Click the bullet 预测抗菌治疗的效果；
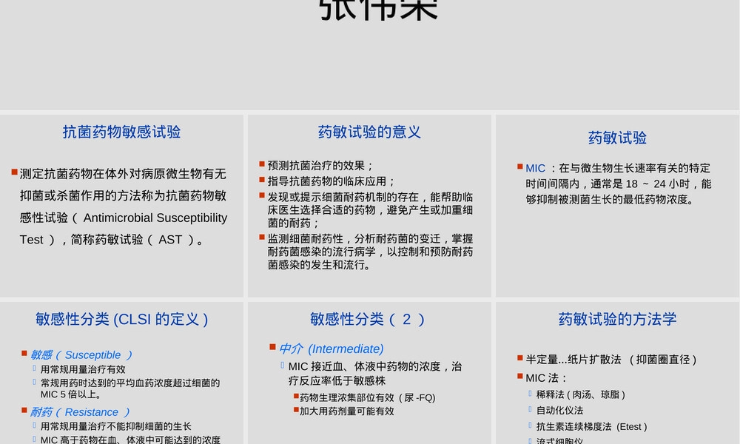The image size is (740, 444). 320,166
